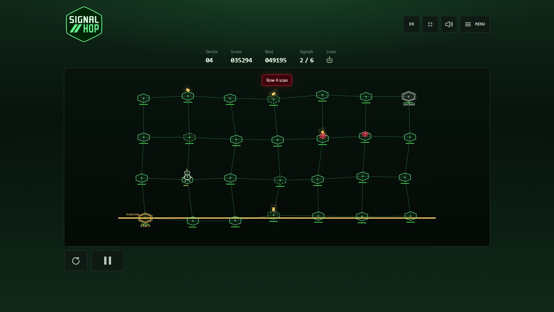Click the Signal Hop hexagon logo
554x312 pixels.
pyautogui.click(x=84, y=24)
